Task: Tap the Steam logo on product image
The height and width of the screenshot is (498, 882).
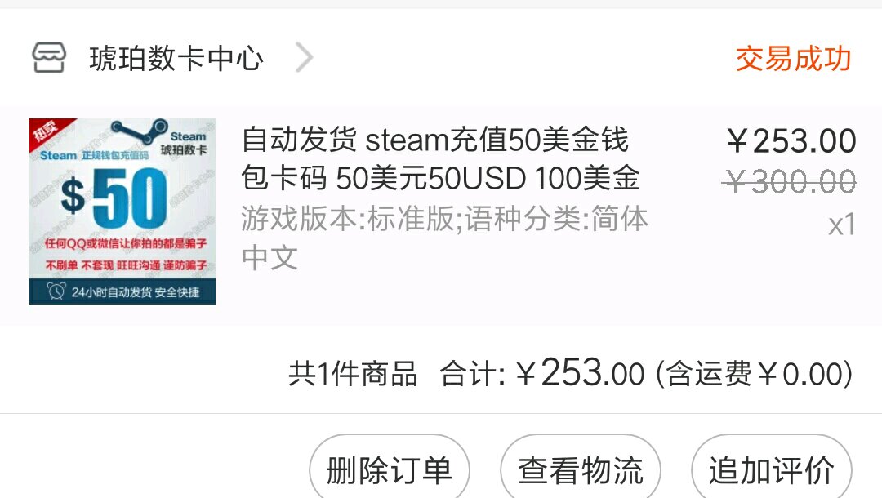Action: 140,132
